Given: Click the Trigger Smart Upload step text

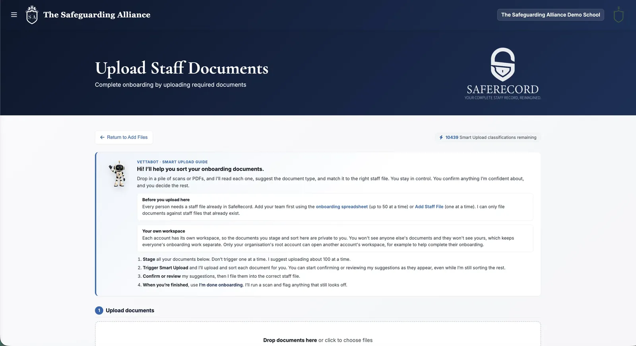Looking at the screenshot, I should point(165,268).
